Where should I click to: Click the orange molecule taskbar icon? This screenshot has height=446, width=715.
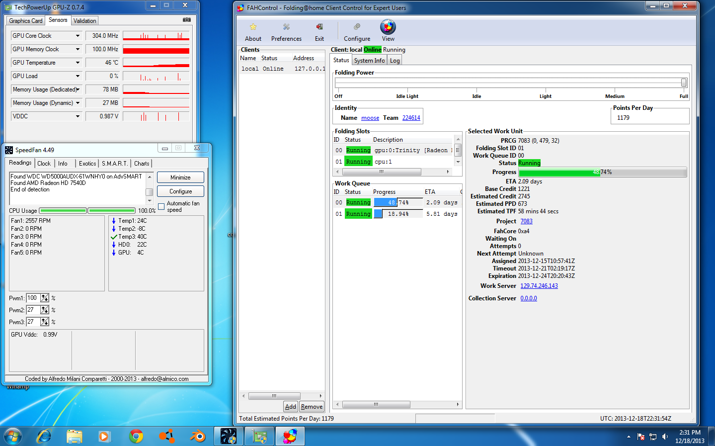166,437
